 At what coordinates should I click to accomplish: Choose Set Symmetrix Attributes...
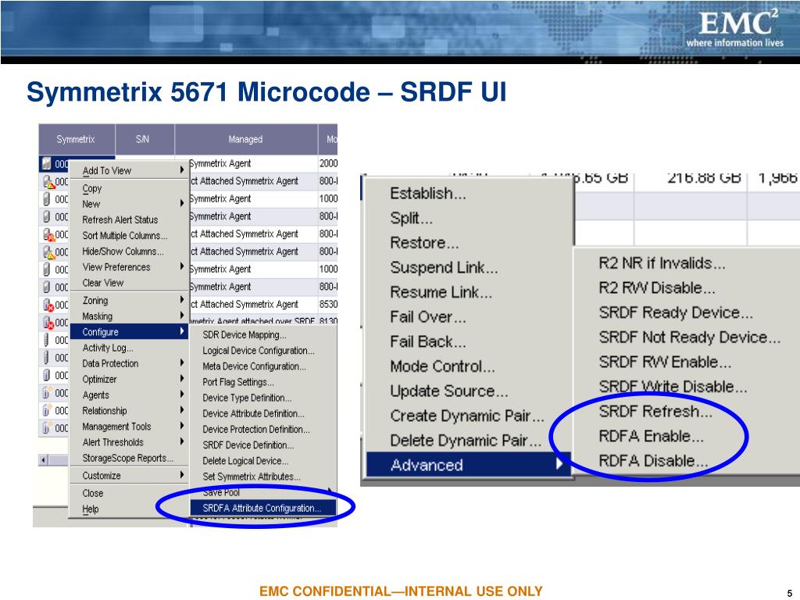point(262,477)
